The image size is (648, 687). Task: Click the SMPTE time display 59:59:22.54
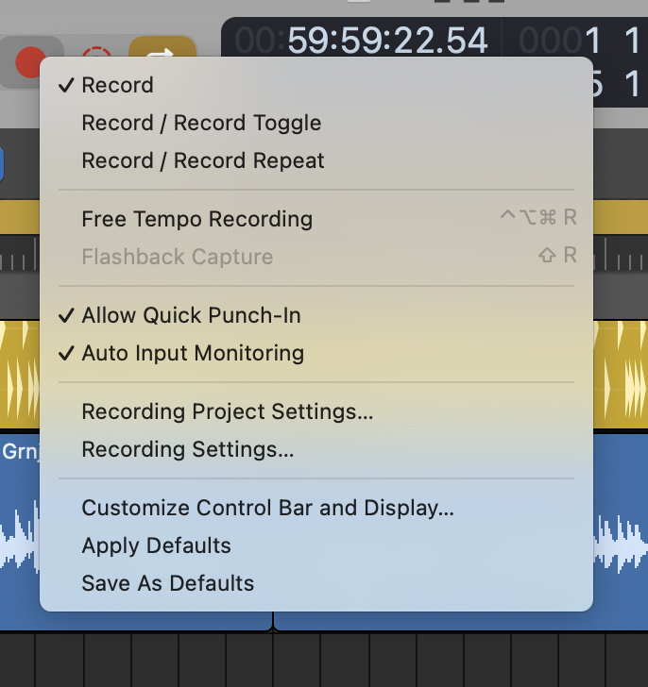coord(387,41)
